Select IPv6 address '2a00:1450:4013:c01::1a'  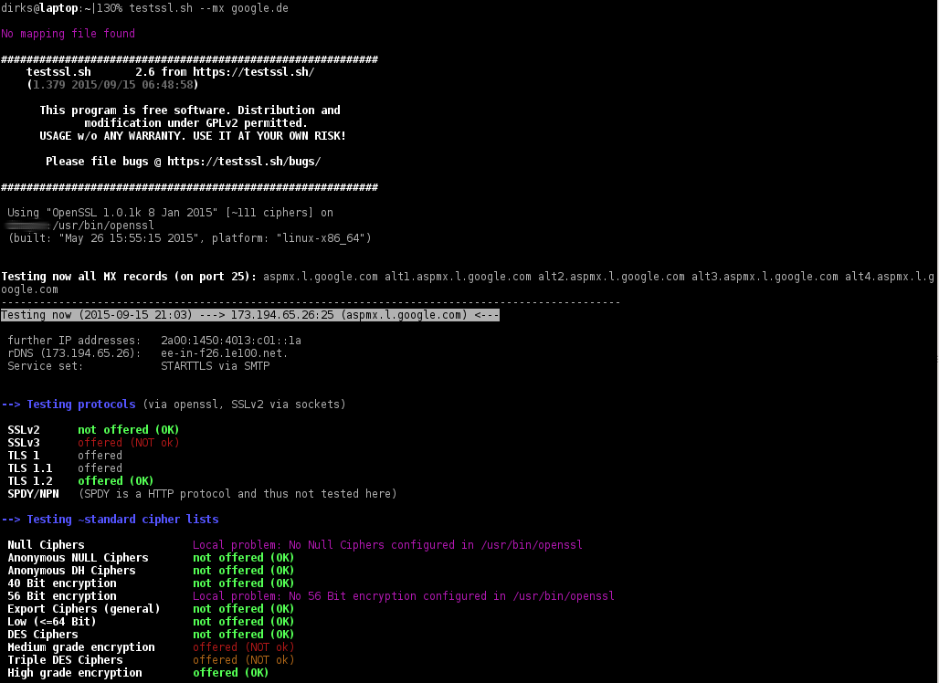pyautogui.click(x=231, y=341)
